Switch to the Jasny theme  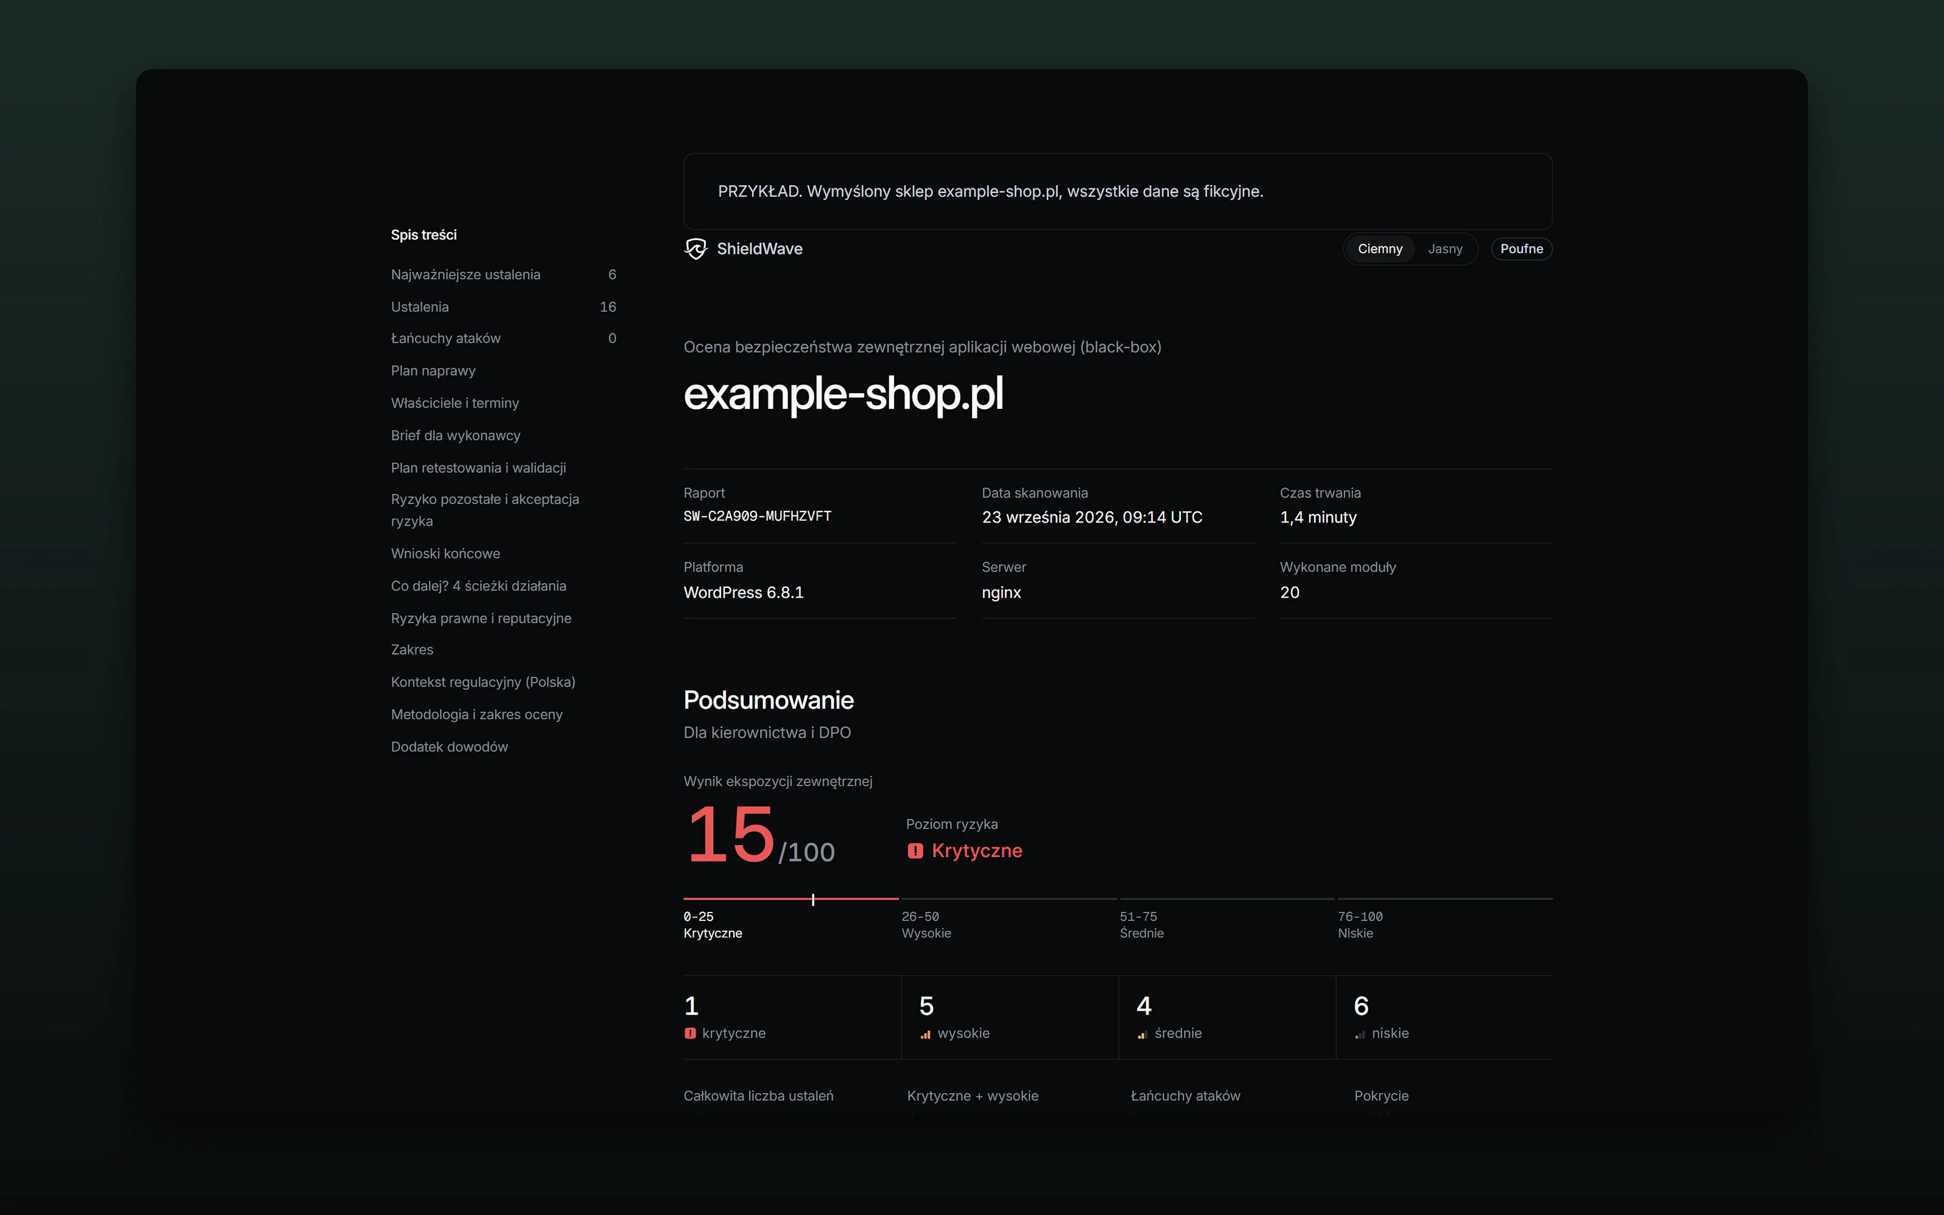(x=1445, y=249)
